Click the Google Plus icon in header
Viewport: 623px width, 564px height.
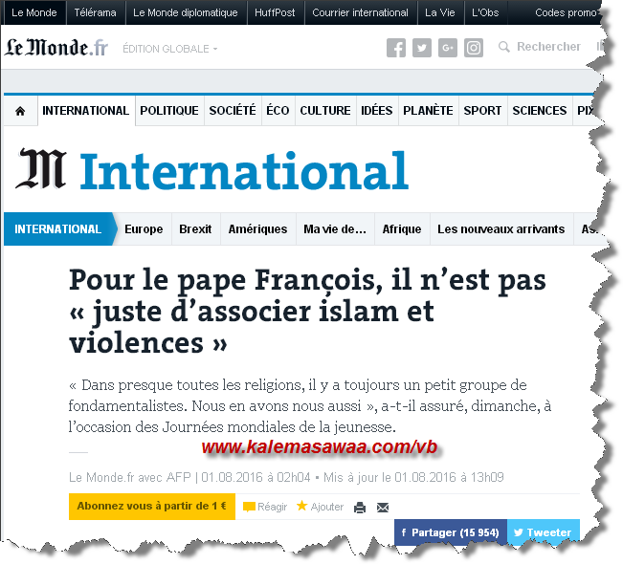pos(448,48)
